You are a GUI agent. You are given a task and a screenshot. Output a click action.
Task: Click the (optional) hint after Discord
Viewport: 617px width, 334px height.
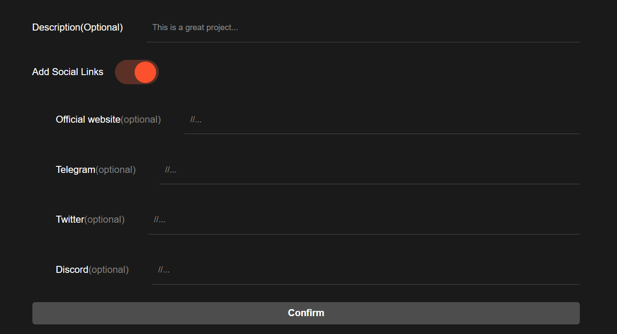(109, 270)
